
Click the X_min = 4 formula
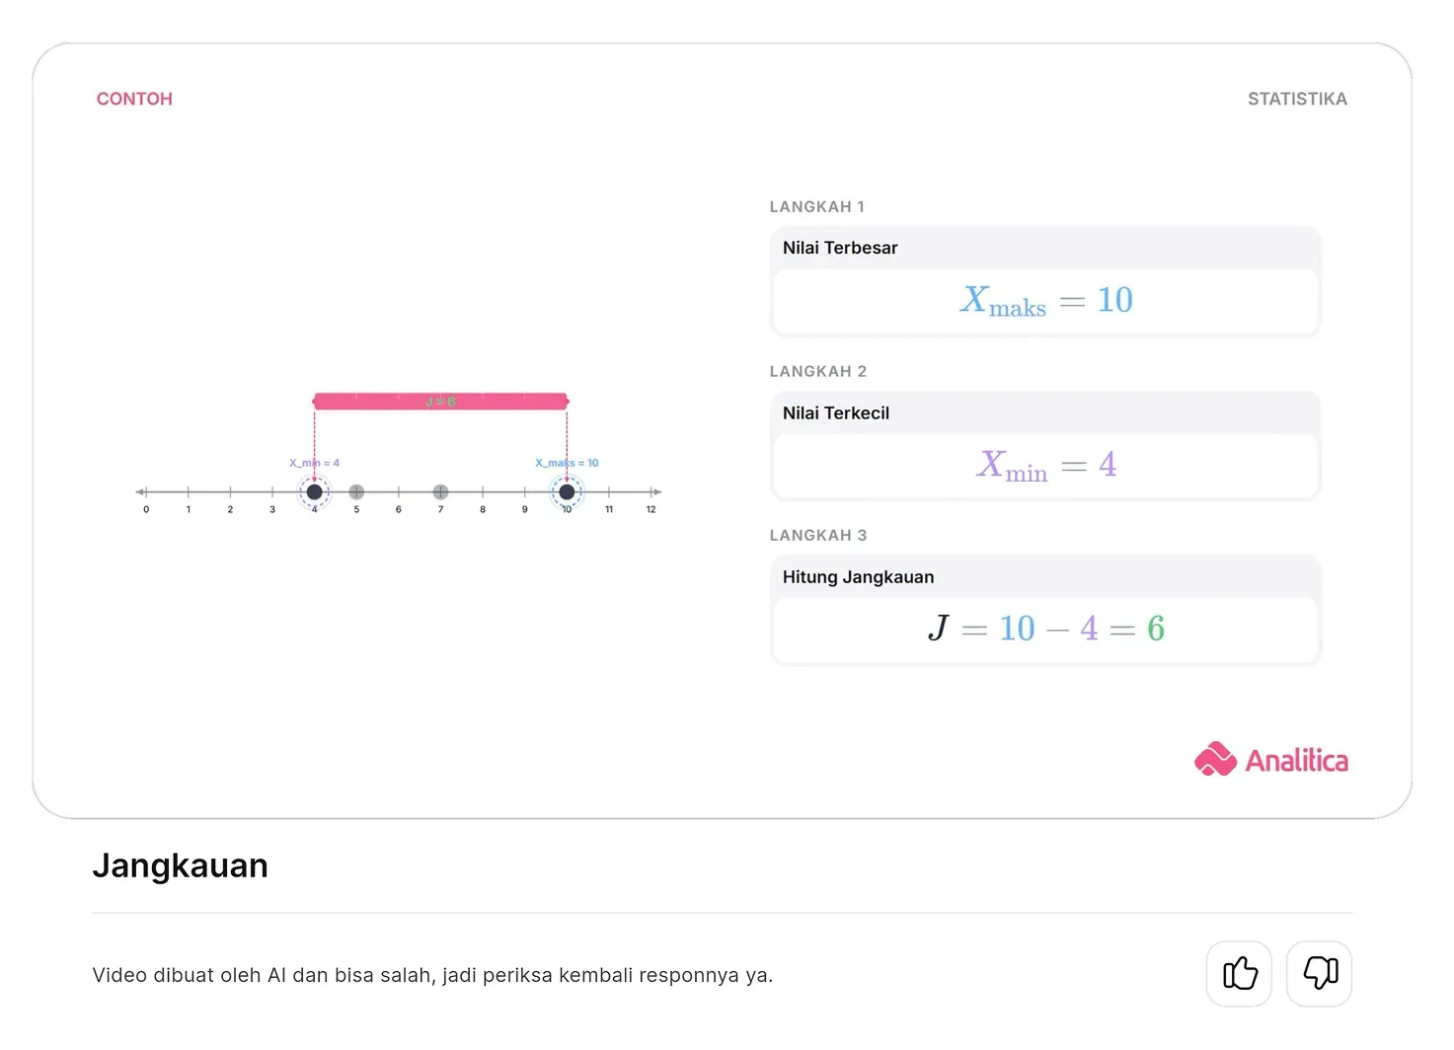1045,465
